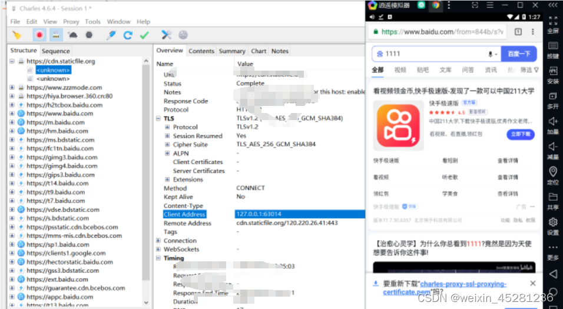Click the browser URL bar showing www.baidu.com
Viewport: 563px width, 309px height.
(x=438, y=32)
